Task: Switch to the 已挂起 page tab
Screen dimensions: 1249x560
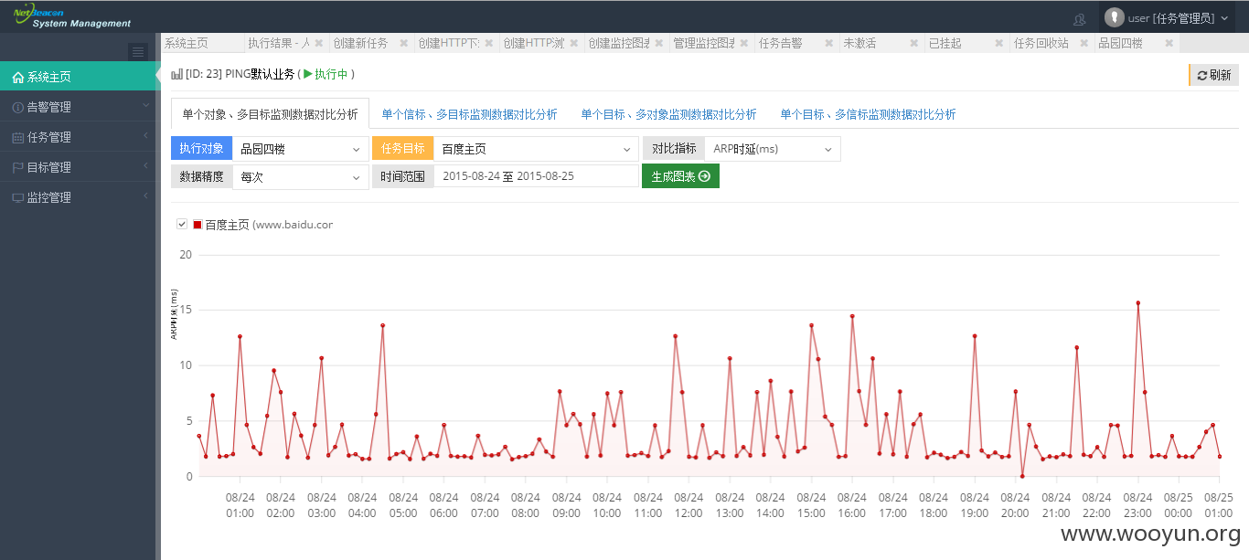Action: [x=945, y=43]
